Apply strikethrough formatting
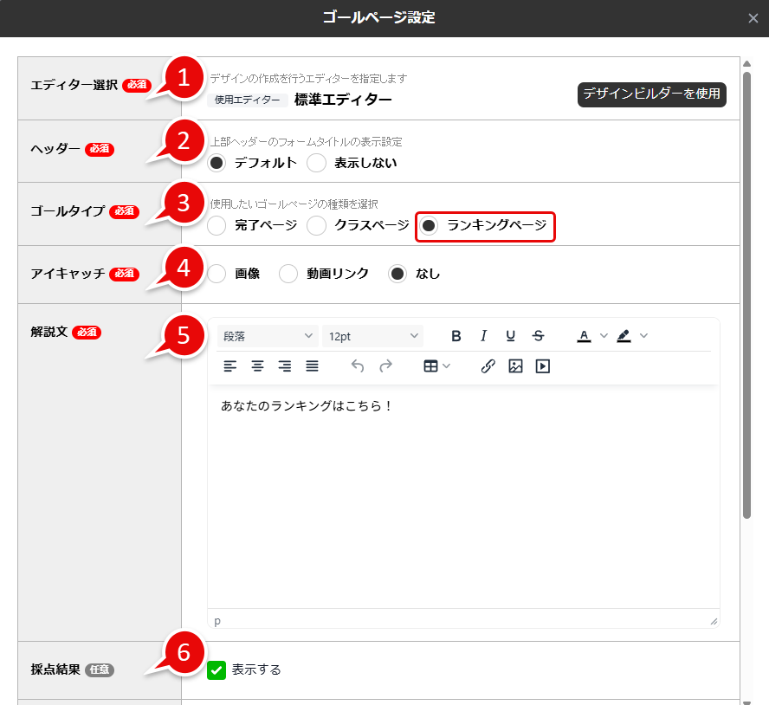Viewport: 769px width, 705px height. coord(538,335)
